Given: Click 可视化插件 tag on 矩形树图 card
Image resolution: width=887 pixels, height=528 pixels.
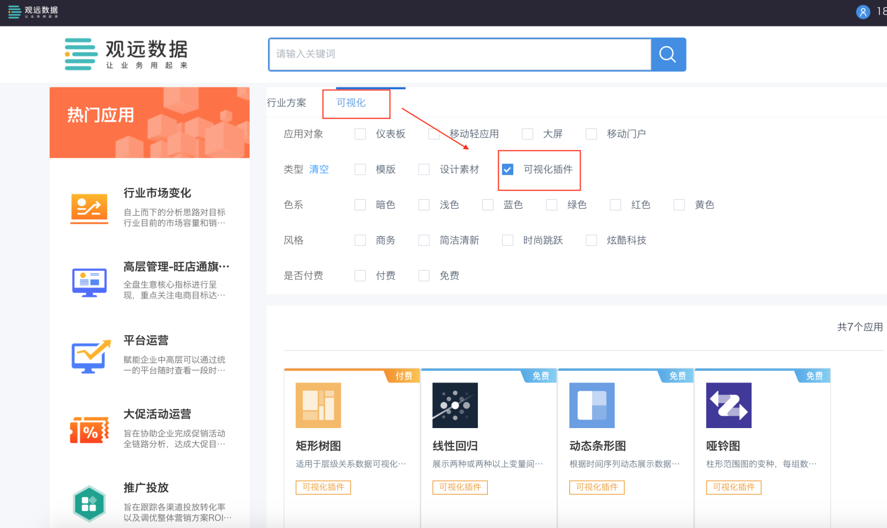Looking at the screenshot, I should pyautogui.click(x=323, y=487).
